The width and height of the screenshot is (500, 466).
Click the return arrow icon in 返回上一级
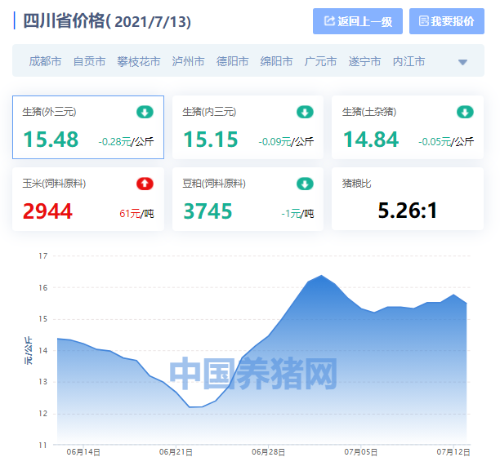point(329,21)
